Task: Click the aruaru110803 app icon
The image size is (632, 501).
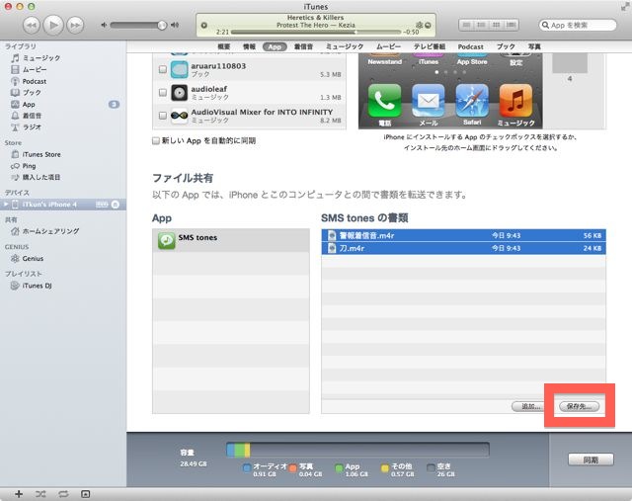Action: pyautogui.click(x=179, y=69)
